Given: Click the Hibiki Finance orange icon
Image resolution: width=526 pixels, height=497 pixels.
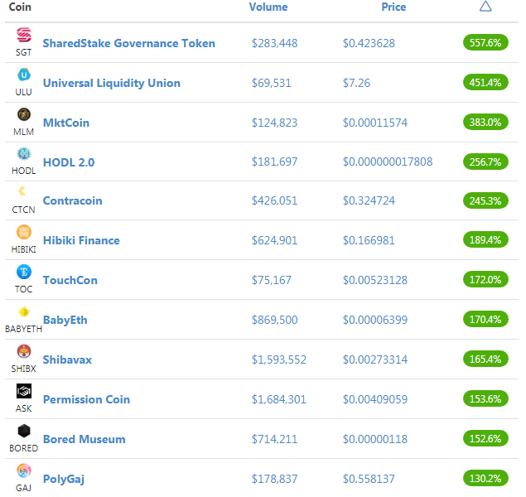Looking at the screenshot, I should click(24, 232).
